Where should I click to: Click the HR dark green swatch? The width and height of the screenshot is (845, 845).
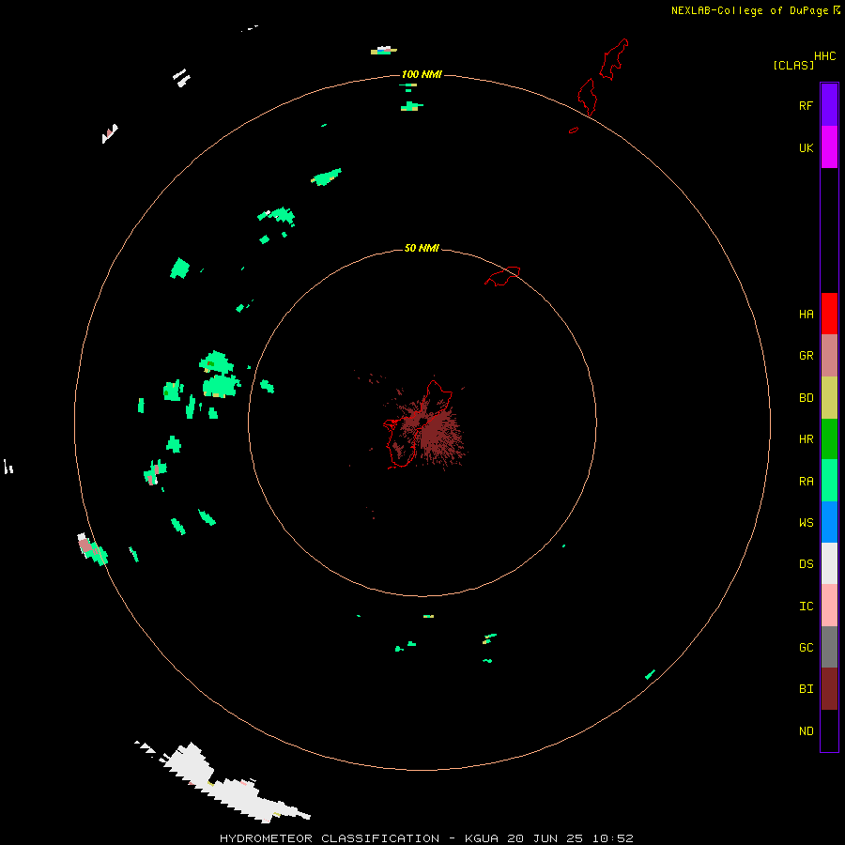829,439
